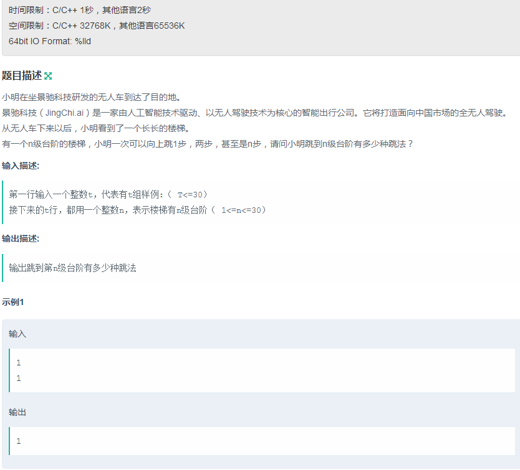Click the line 接下来的t行，都用一个整数n
Viewport: 520px width, 470px height.
click(x=137, y=210)
